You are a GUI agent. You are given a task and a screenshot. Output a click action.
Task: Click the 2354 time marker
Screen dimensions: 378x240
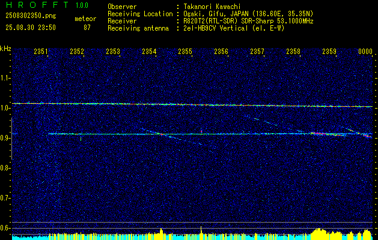point(149,51)
